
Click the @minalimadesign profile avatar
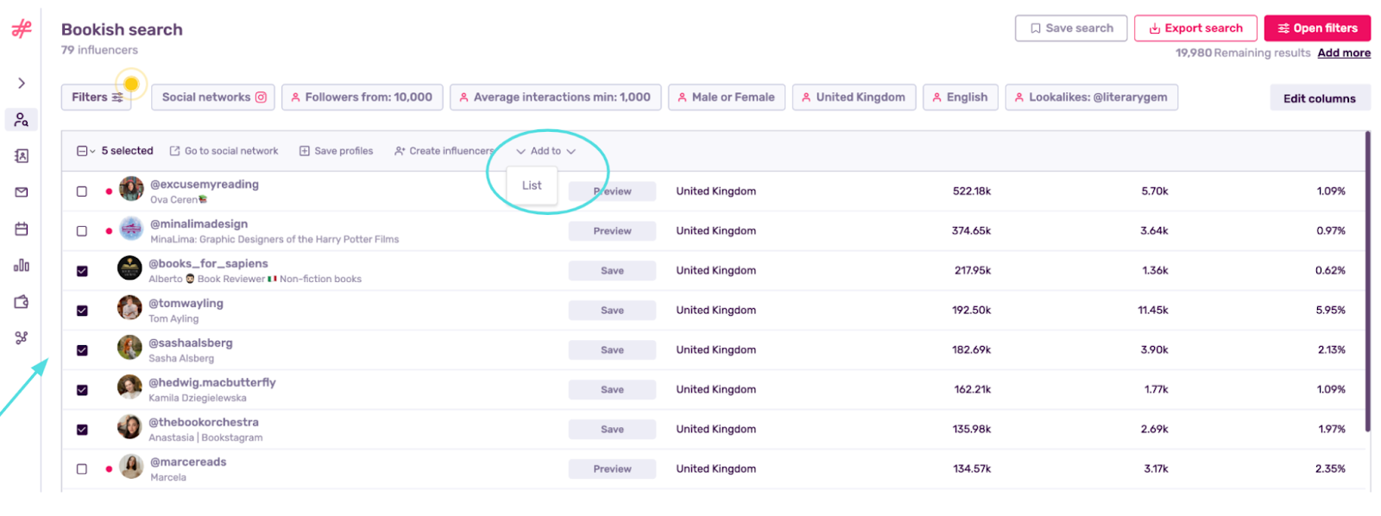[131, 228]
